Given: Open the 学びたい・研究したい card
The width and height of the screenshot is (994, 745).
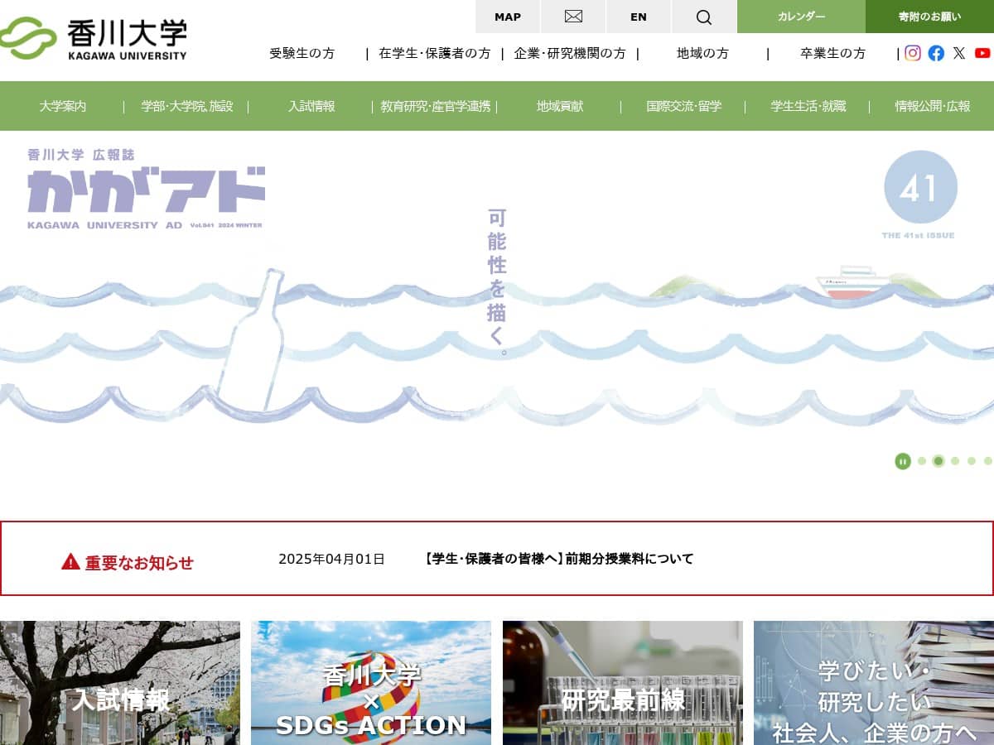Looking at the screenshot, I should (874, 683).
